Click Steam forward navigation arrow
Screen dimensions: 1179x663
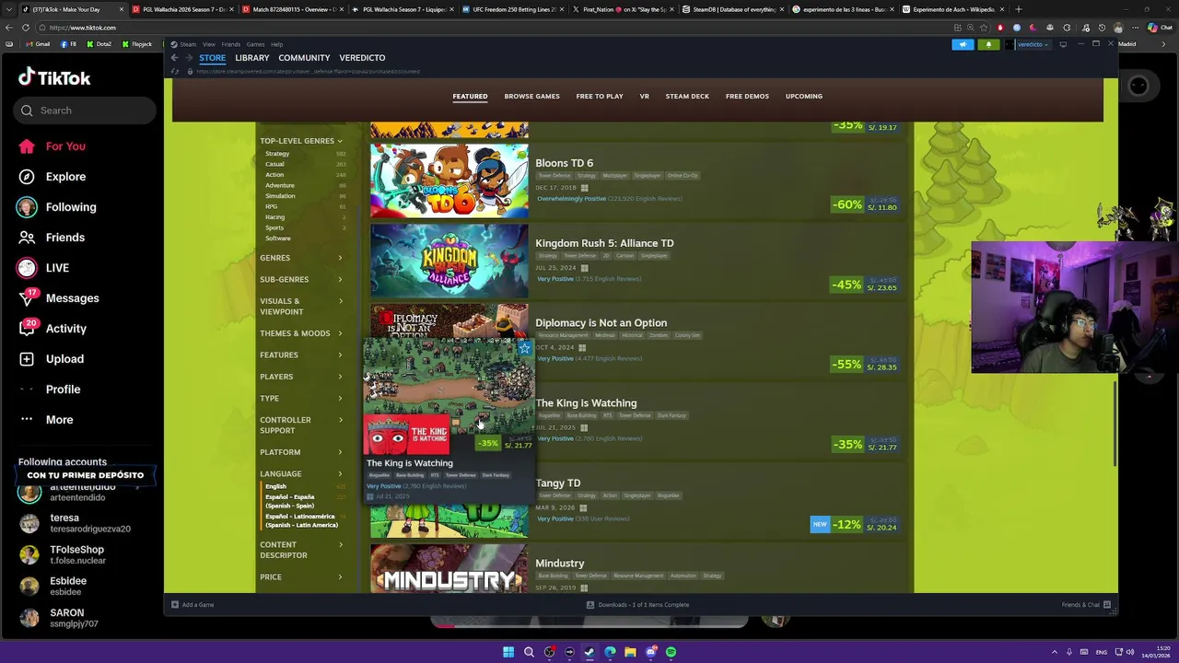pyautogui.click(x=188, y=58)
